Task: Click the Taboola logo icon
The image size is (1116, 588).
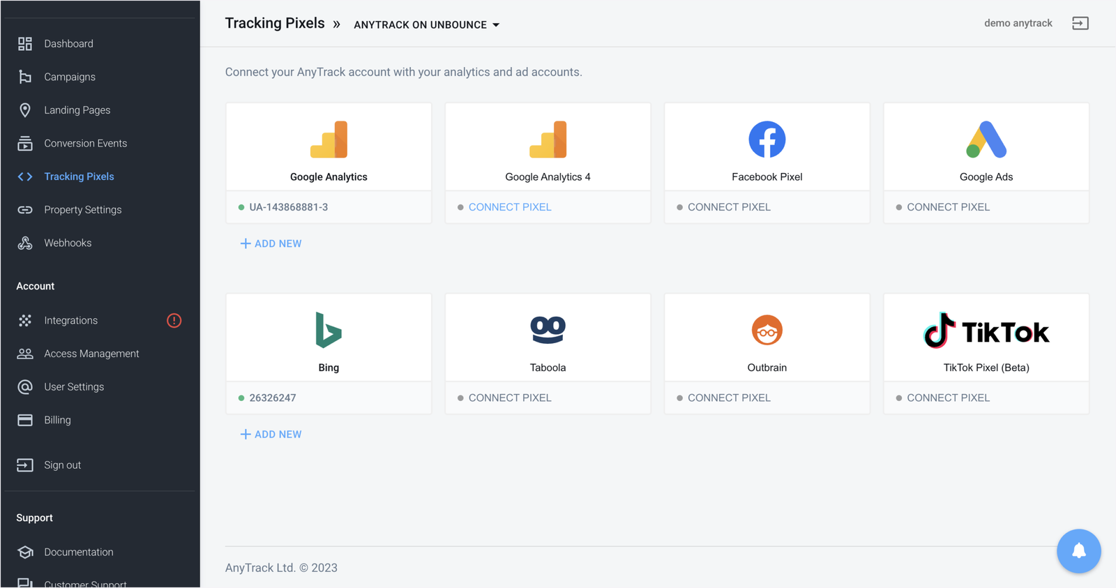Action: (548, 330)
